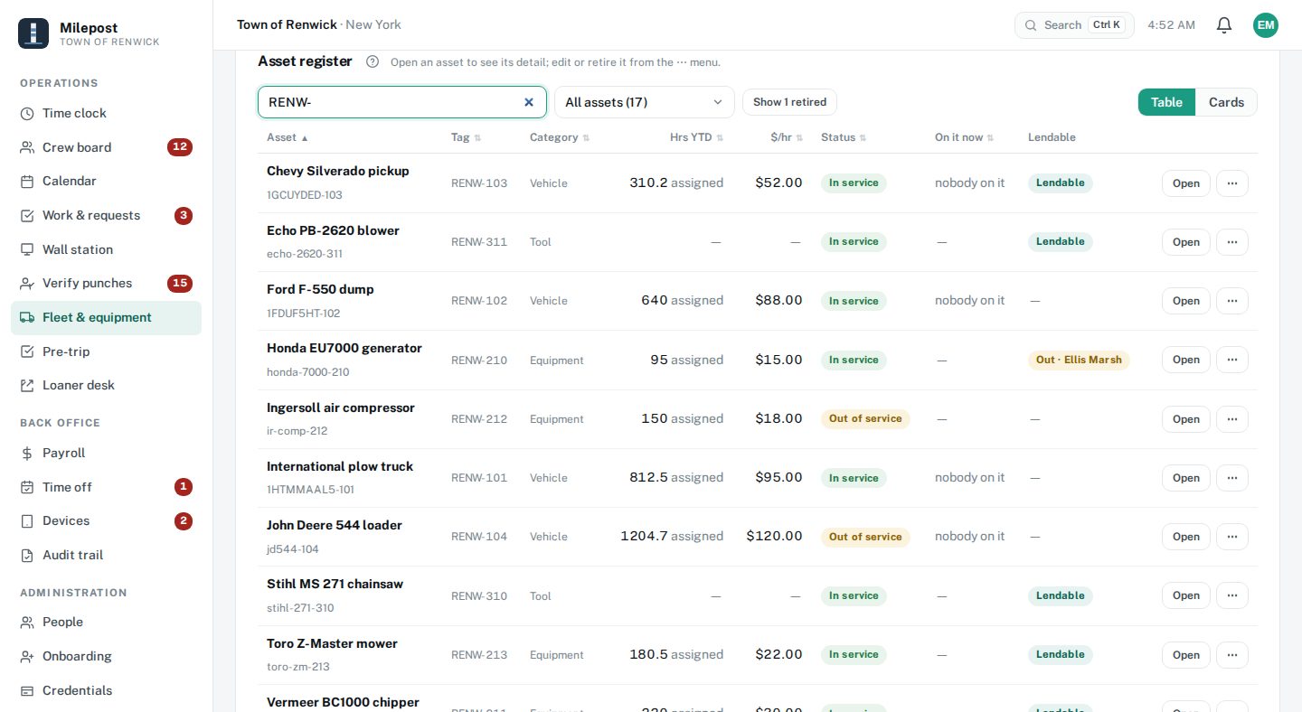Open Time off page
The width and height of the screenshot is (1302, 712).
(106, 487)
